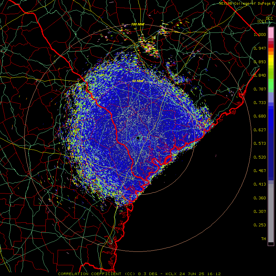Select the 0.307 scale value
Image resolution: width=276 pixels, height=276 pixels.
tap(260, 212)
